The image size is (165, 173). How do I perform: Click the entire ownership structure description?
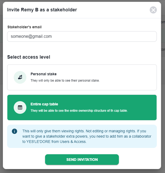(79, 111)
